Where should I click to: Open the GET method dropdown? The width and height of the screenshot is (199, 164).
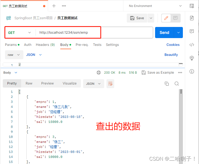[19, 33]
